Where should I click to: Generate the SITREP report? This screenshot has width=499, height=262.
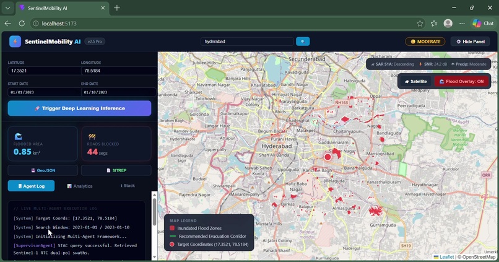(116, 170)
